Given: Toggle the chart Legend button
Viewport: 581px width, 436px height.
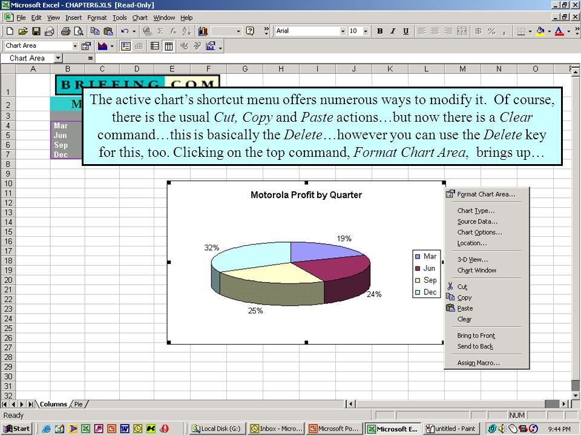Looking at the screenshot, I should (126, 46).
